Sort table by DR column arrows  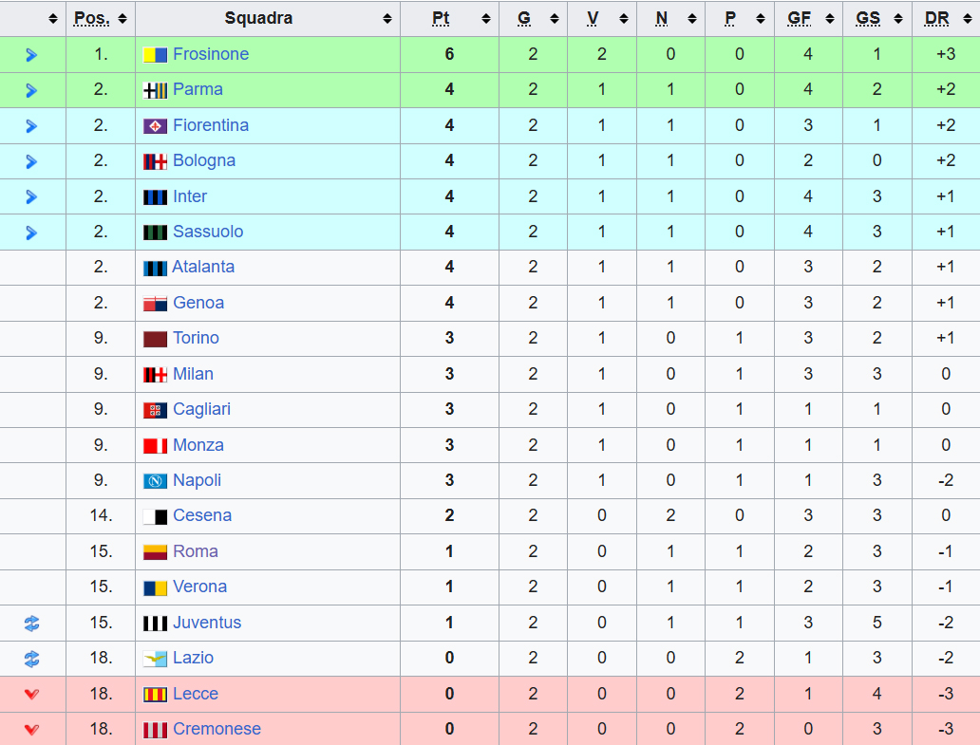967,19
